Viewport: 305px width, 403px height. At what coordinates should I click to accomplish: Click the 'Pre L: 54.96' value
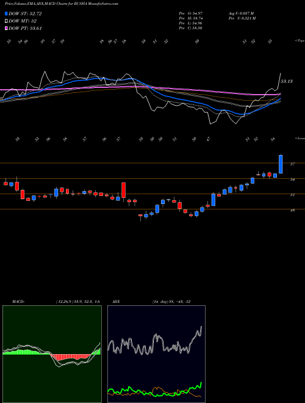coord(191,23)
